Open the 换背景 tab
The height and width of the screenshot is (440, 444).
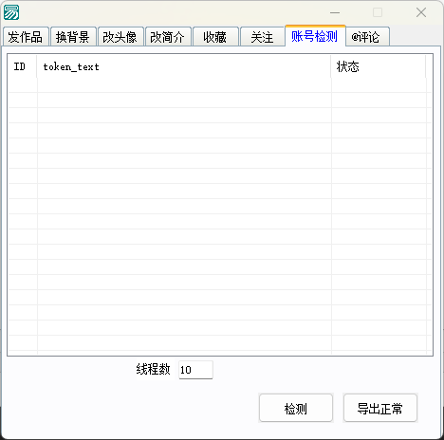coord(73,37)
